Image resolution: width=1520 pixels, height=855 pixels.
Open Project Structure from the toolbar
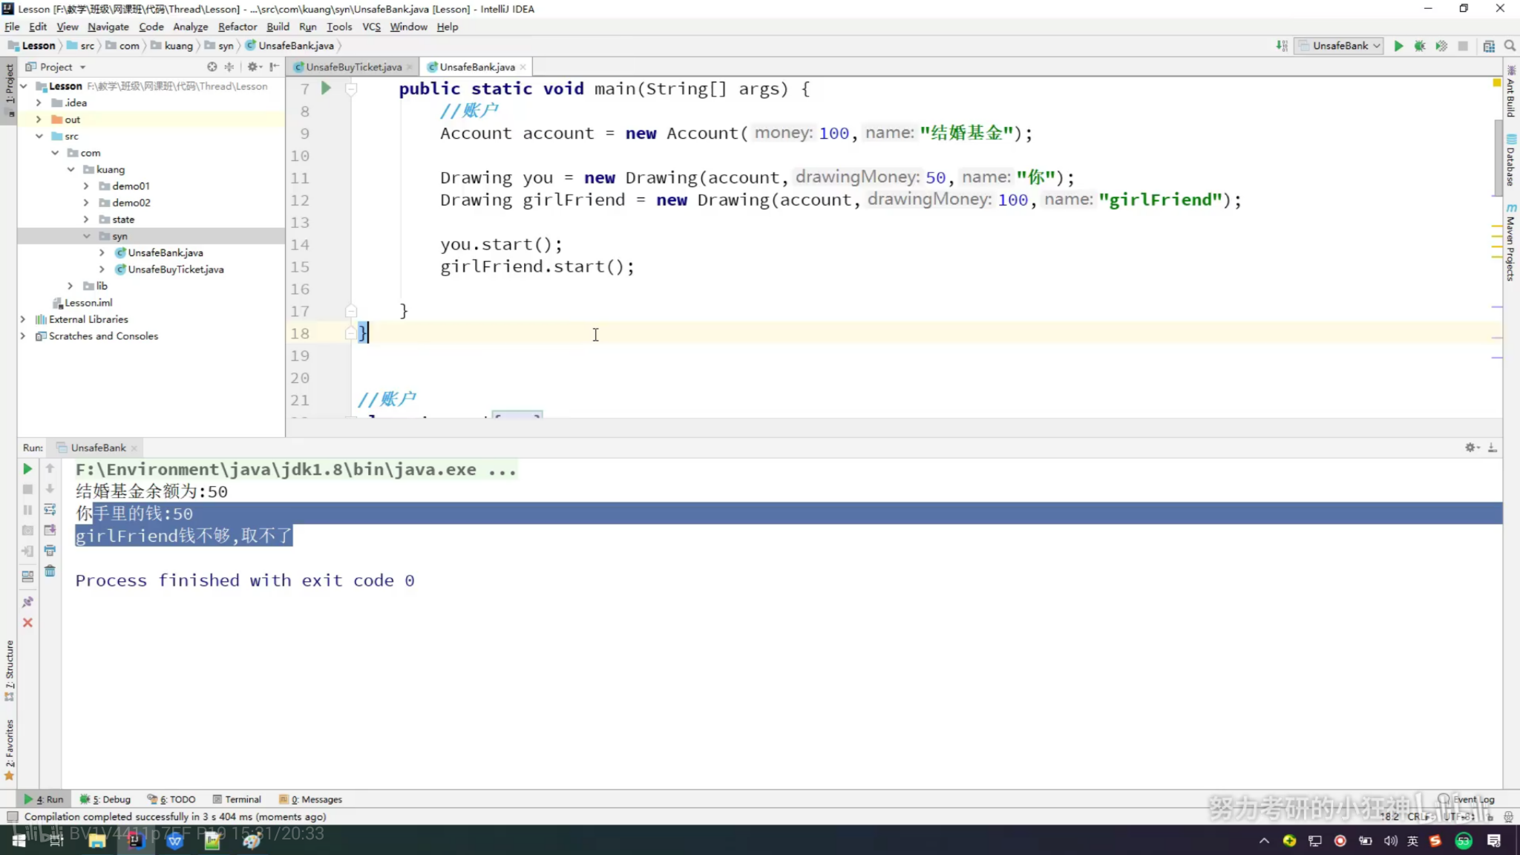pos(1489,46)
